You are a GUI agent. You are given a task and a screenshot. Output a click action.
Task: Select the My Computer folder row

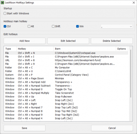[66, 68]
